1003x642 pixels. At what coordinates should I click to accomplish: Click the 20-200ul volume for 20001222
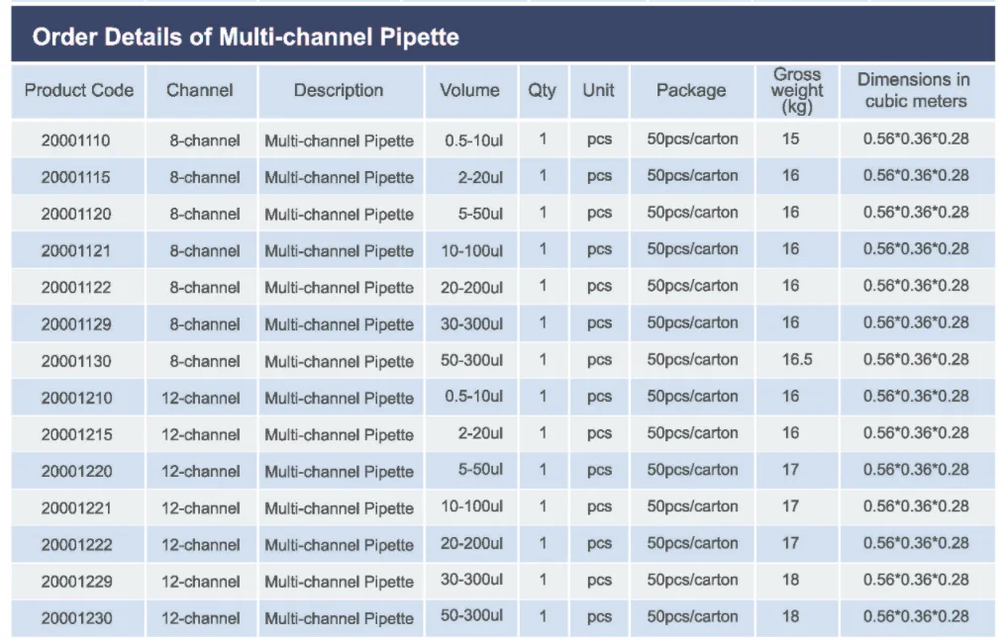click(x=472, y=545)
